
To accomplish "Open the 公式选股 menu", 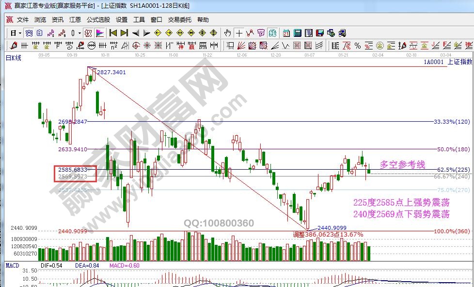I will 98,20.
